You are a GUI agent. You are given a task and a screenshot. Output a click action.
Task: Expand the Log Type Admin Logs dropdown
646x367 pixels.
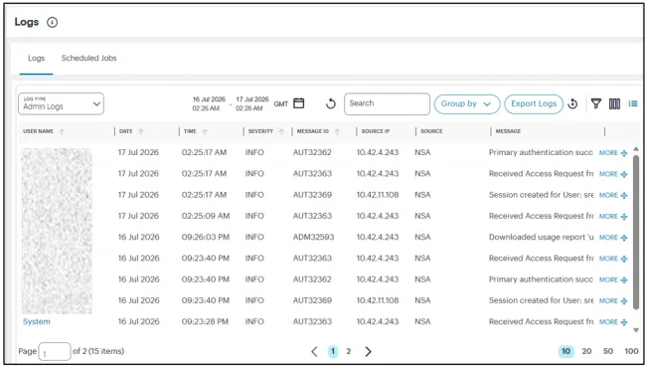pyautogui.click(x=61, y=103)
